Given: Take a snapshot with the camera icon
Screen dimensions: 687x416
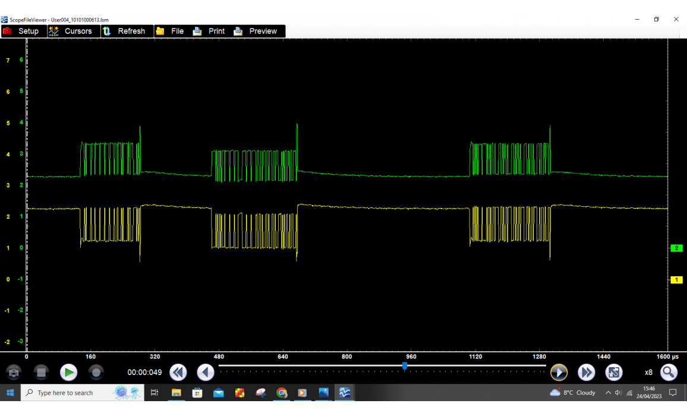Looking at the screenshot, I should (13, 373).
